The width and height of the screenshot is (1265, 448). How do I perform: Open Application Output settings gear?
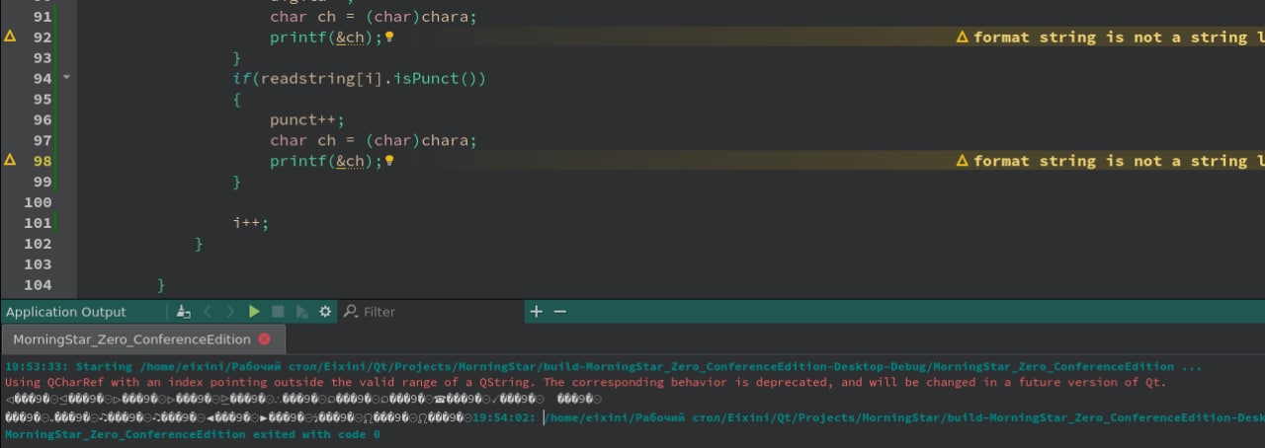(x=325, y=312)
